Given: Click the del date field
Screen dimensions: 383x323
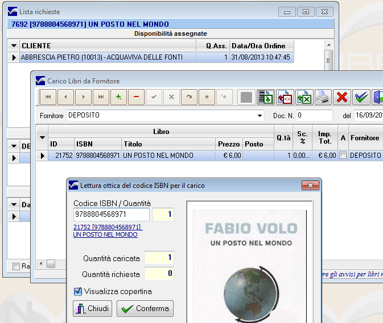Looking at the screenshot, I should coord(368,115).
